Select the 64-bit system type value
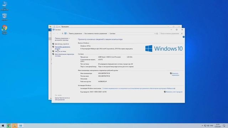Image resolution: width=228 pixels, height=128 pixels. tap(115, 64)
